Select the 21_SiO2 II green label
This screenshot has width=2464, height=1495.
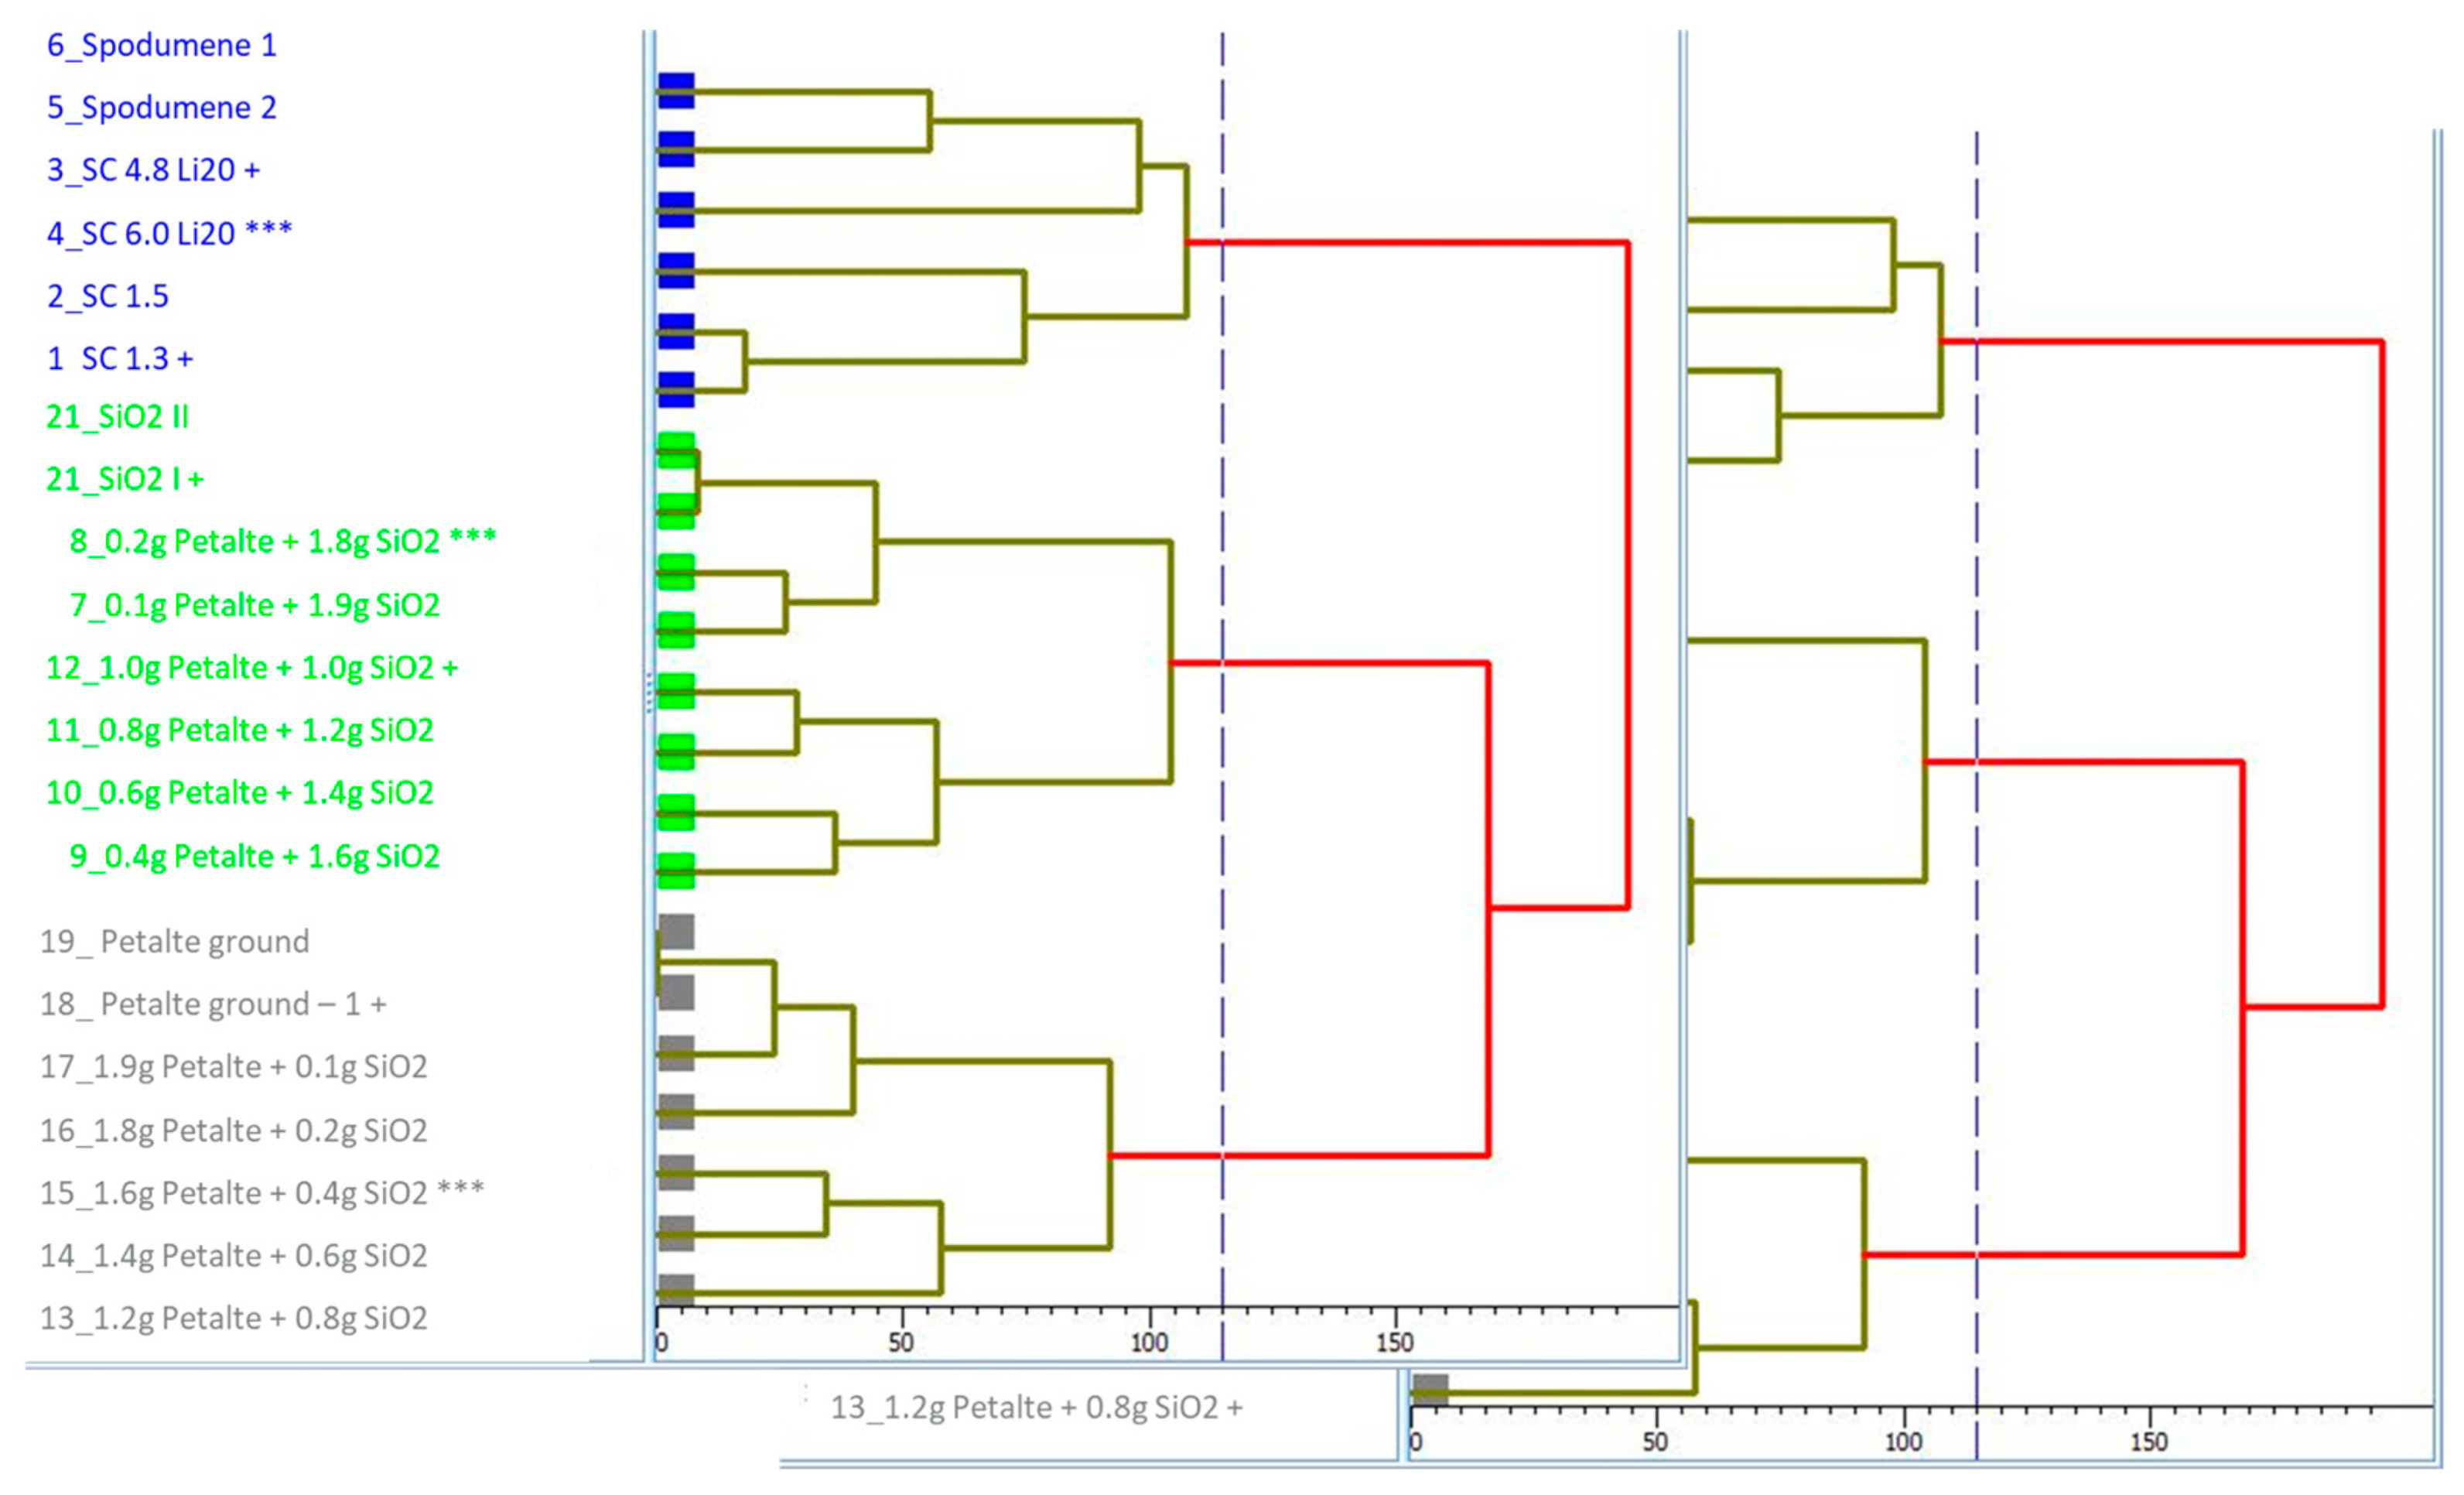[x=117, y=416]
